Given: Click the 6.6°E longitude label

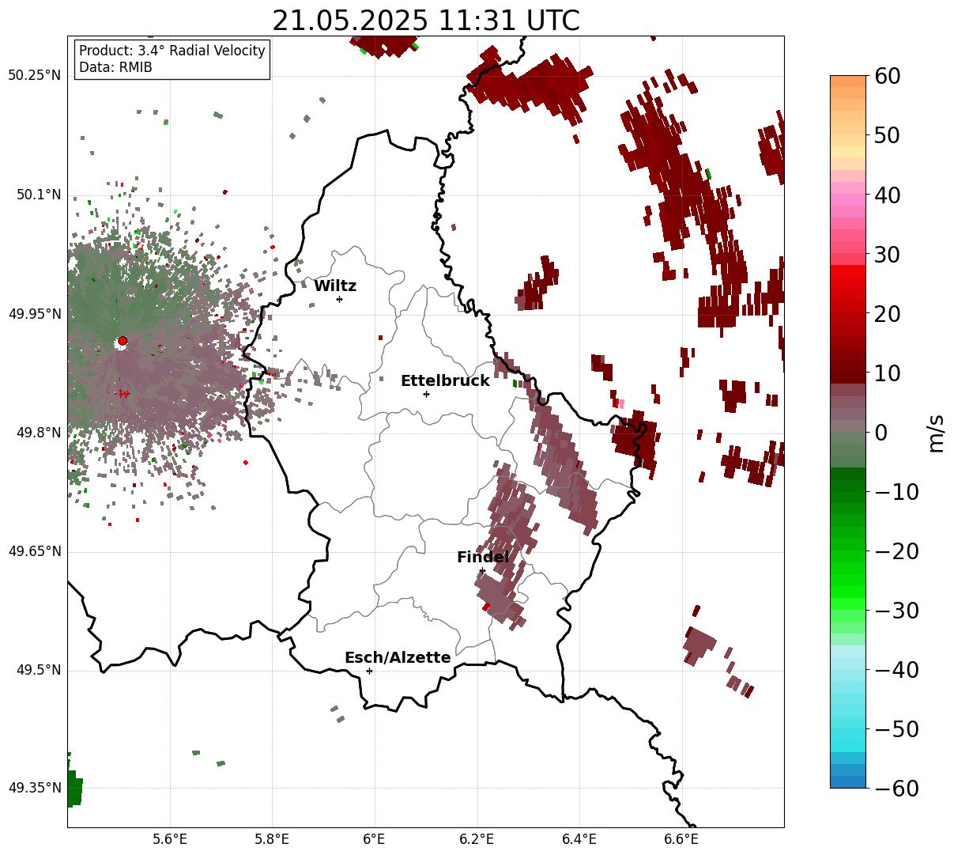Looking at the screenshot, I should [x=681, y=839].
